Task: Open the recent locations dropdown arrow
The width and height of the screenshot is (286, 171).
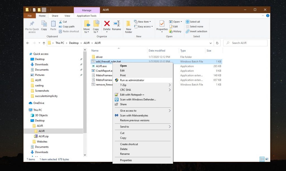Action: pyautogui.click(x=39, y=43)
